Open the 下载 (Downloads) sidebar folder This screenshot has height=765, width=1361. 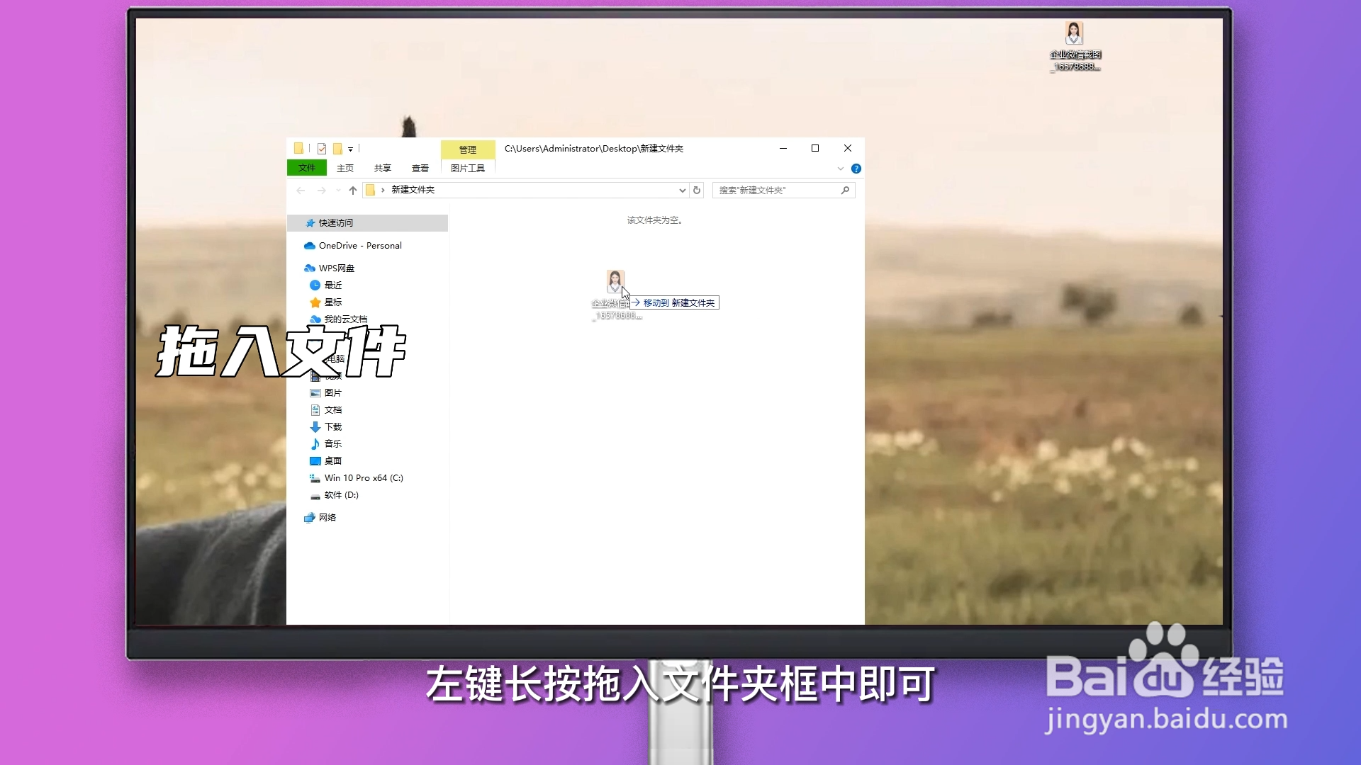click(333, 426)
